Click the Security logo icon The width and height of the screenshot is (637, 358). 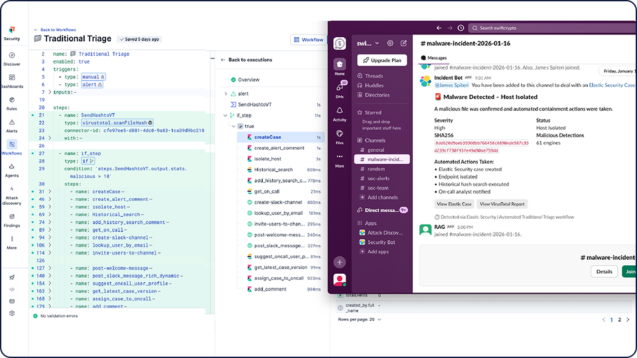pos(12,30)
